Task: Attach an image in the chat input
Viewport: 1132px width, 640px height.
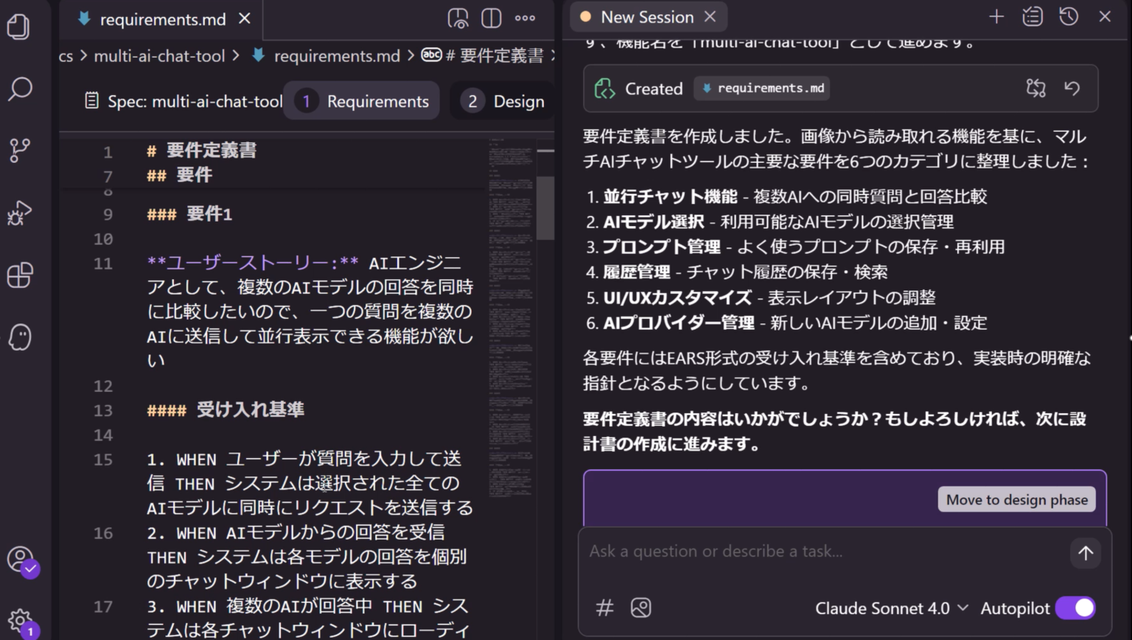Action: click(641, 608)
